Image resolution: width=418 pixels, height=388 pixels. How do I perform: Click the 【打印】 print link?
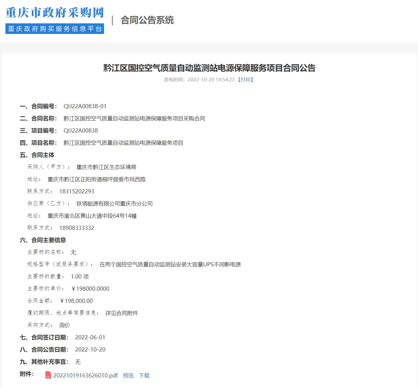point(245,80)
